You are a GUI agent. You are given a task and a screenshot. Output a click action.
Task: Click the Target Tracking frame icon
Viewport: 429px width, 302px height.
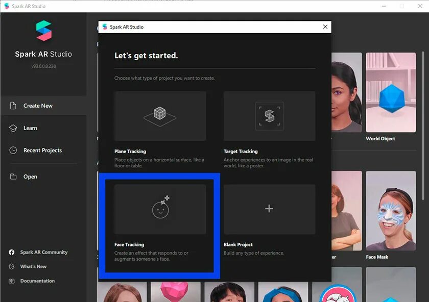tap(270, 116)
